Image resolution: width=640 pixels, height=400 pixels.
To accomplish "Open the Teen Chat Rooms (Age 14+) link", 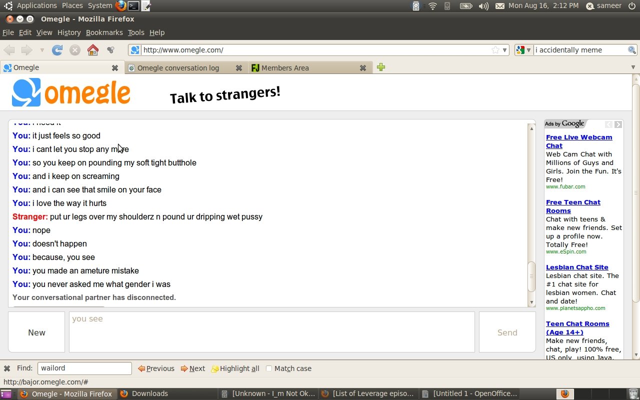I will pyautogui.click(x=577, y=328).
